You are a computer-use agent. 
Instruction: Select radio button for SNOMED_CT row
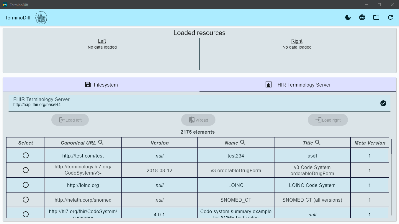26,200
